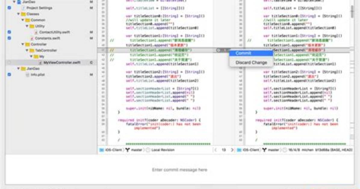Select master in the left jump bar

point(137,150)
